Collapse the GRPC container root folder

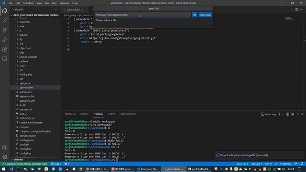[35, 15]
